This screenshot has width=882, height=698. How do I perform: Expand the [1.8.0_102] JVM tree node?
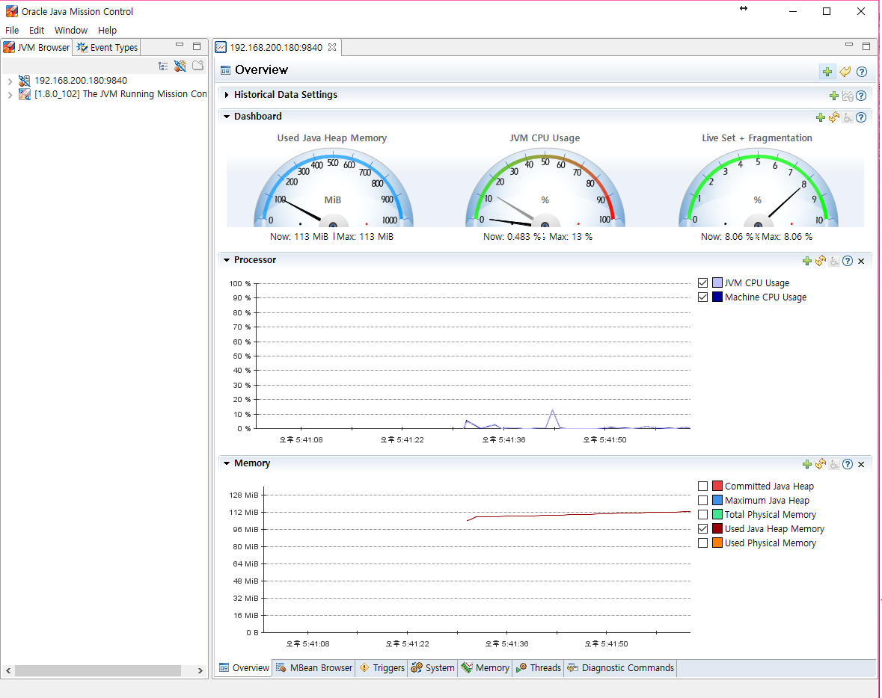10,95
